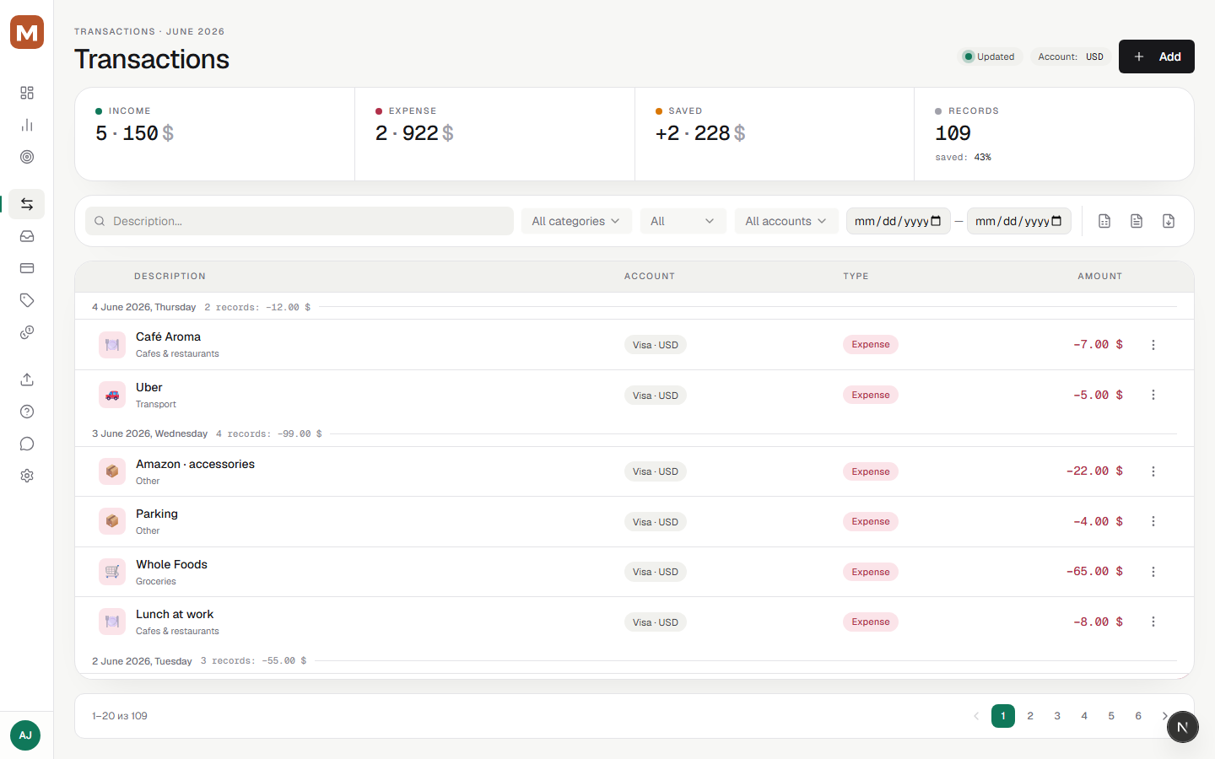Open the All type filter dropdown
The height and width of the screenshot is (759, 1215).
[x=683, y=221]
